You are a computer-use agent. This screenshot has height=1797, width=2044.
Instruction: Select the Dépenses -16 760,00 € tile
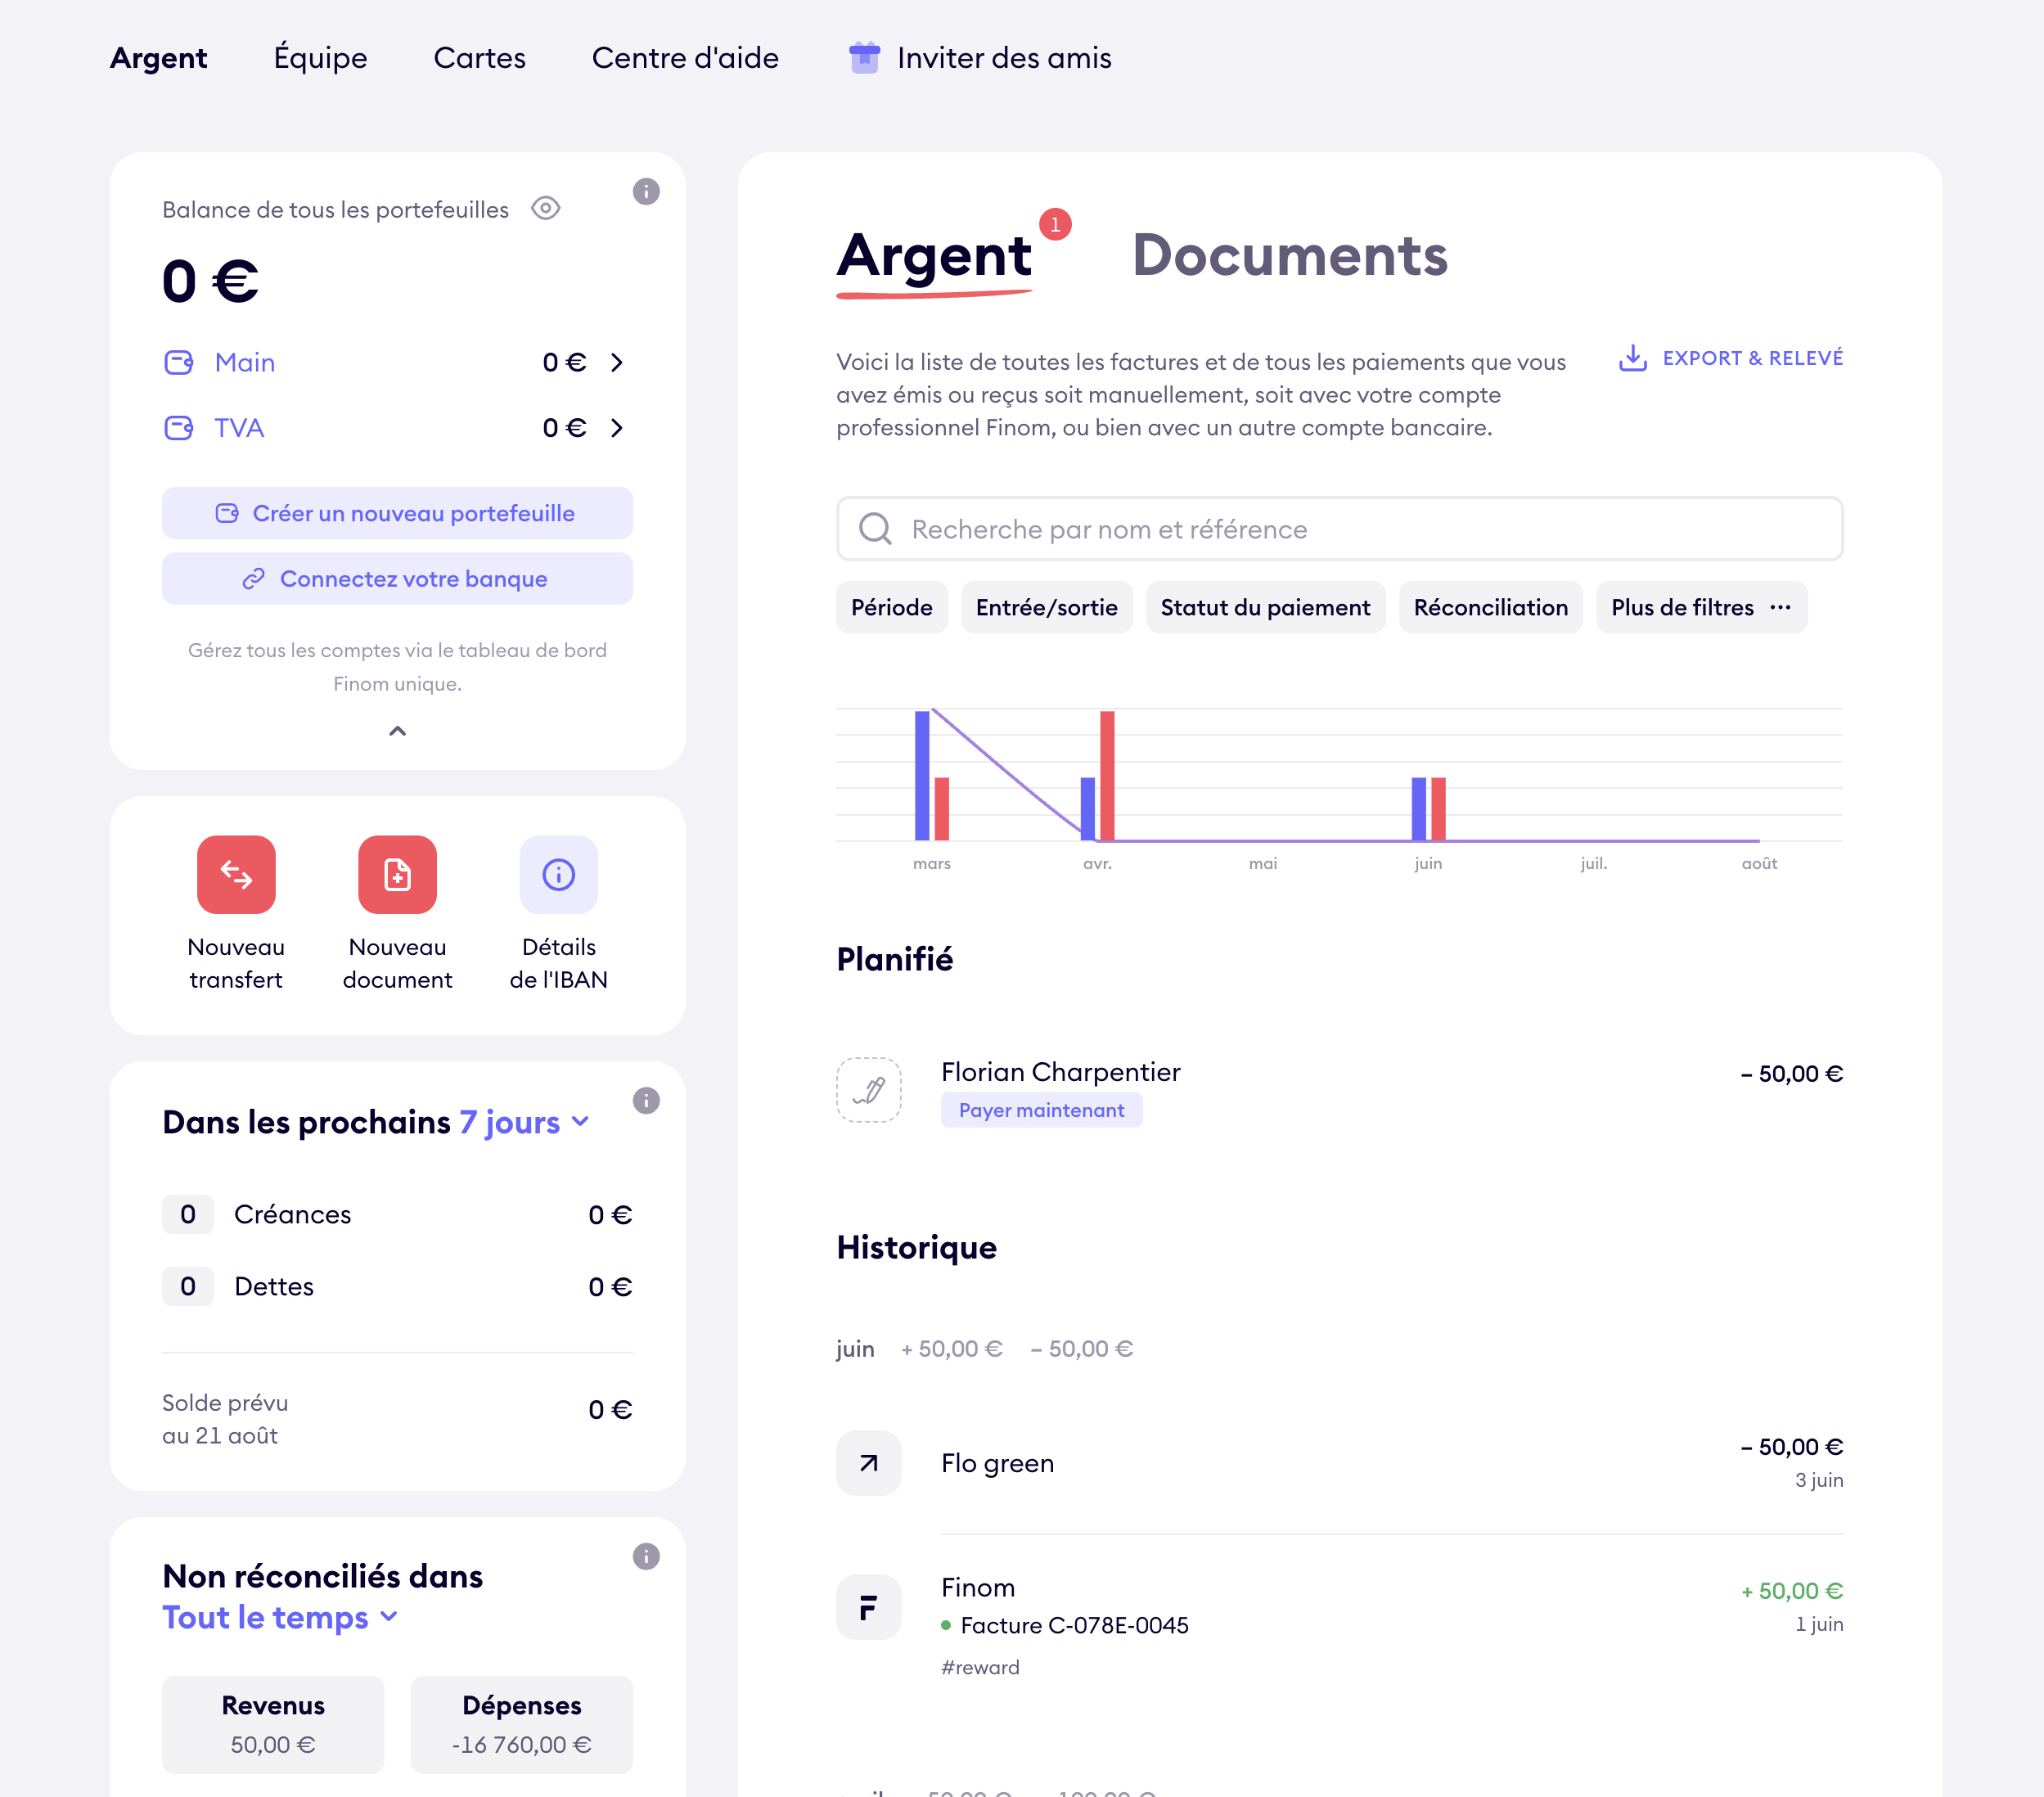coord(521,1725)
